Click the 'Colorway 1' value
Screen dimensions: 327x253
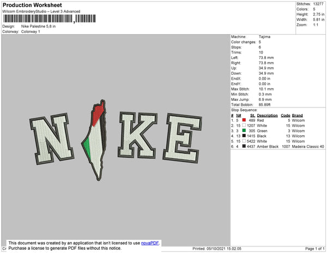tap(31, 32)
